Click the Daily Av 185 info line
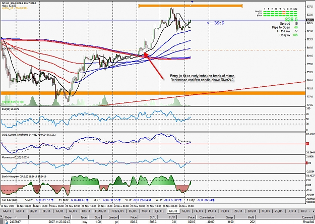 (x=289, y=35)
